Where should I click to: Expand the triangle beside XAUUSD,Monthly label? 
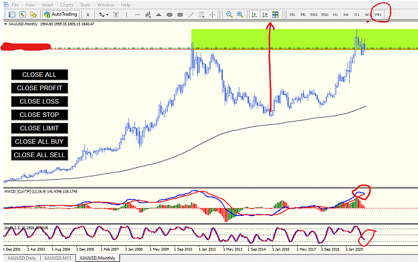pos(5,24)
